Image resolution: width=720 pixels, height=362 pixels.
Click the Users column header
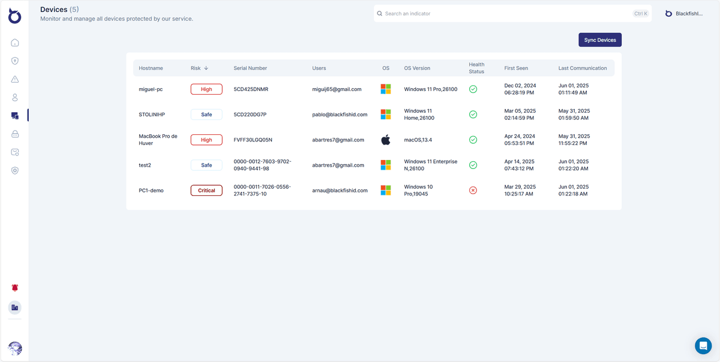click(319, 68)
